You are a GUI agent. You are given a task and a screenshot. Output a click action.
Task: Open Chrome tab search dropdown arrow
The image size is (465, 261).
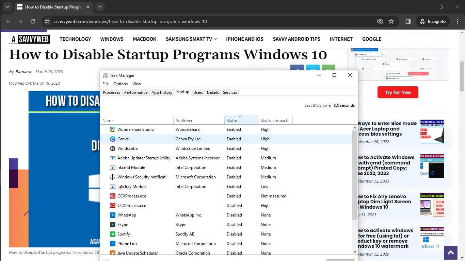point(7,7)
